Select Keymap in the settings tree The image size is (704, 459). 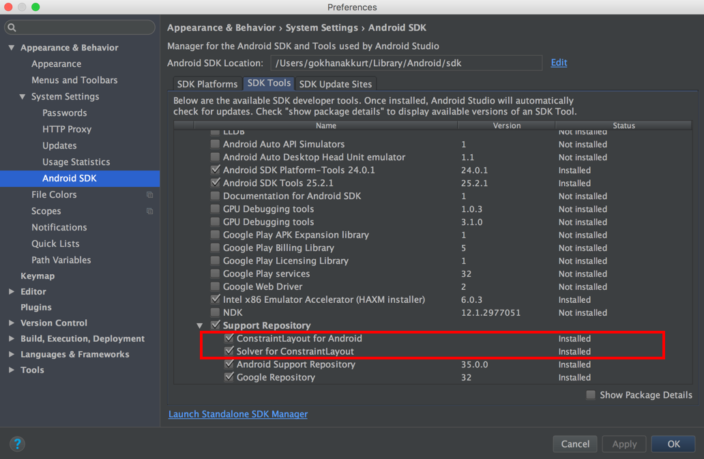[x=38, y=276]
